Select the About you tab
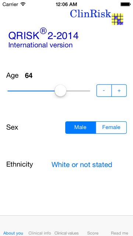Viewport: 133px width, 236px height. point(13,233)
